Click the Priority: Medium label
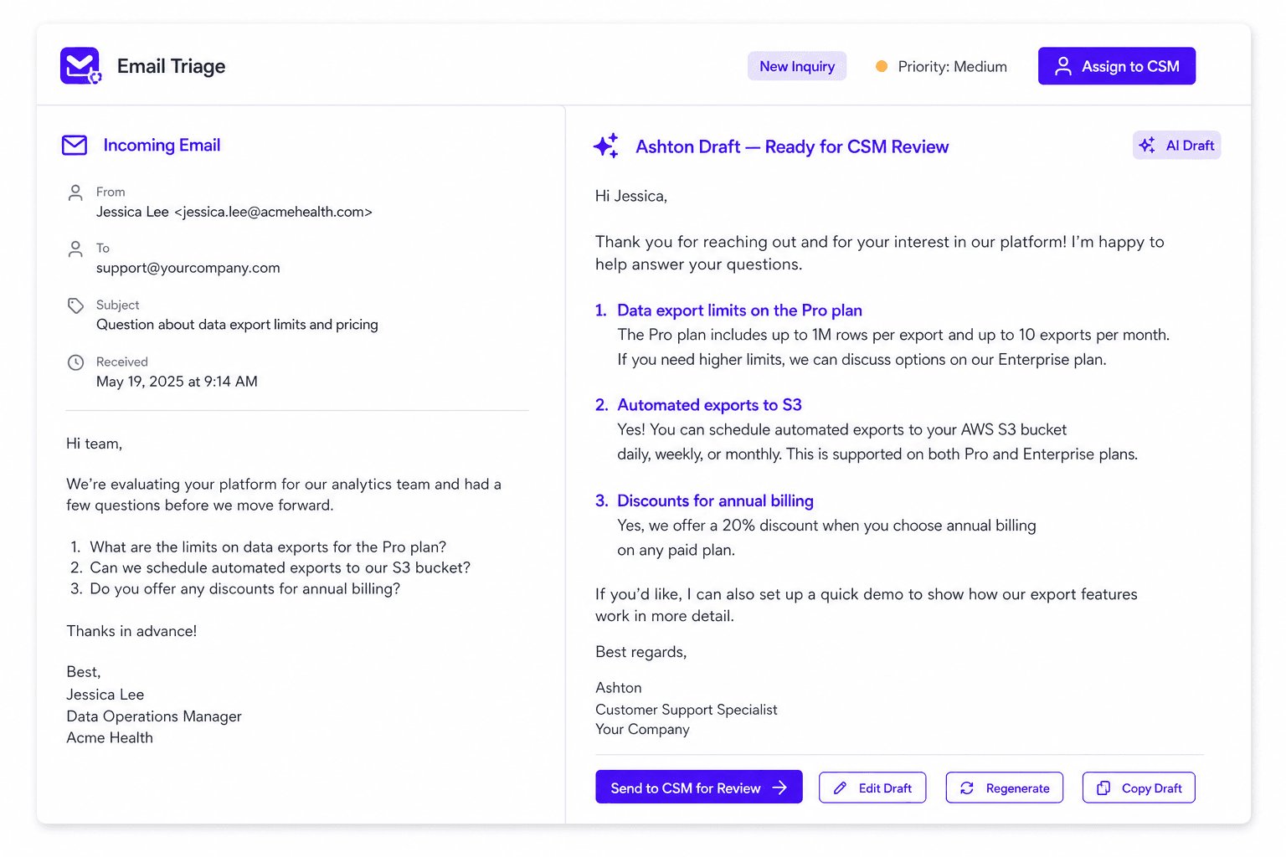The width and height of the screenshot is (1286, 857). coord(952,66)
